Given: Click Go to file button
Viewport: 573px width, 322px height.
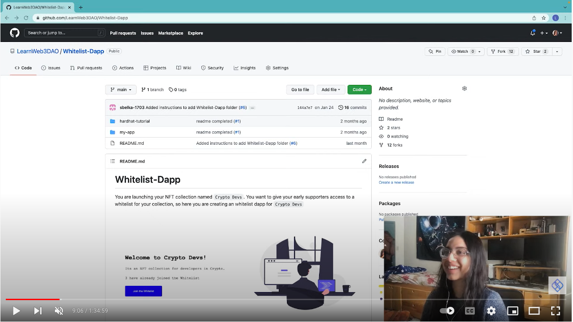Looking at the screenshot, I should (x=300, y=90).
